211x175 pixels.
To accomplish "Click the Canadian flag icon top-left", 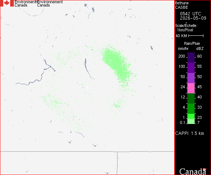I will coord(7,3).
